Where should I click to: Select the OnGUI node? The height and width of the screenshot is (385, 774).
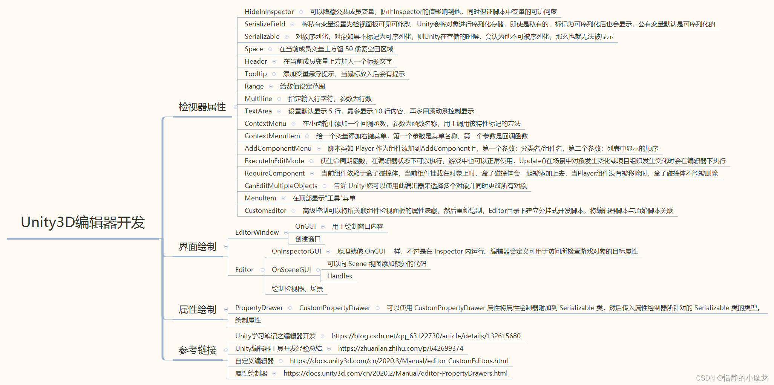coord(305,226)
